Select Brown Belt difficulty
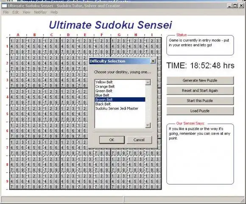The height and width of the screenshot is (204, 246). pyautogui.click(x=120, y=99)
